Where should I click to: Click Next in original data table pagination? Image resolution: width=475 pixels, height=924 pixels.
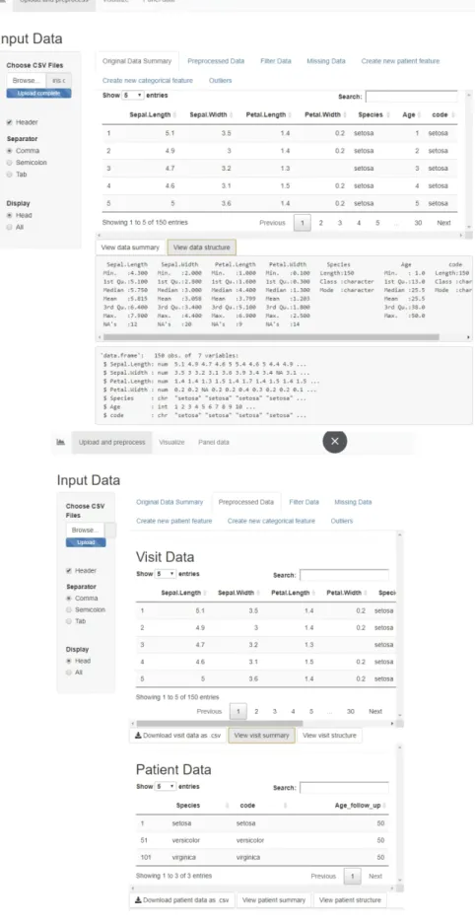443,223
